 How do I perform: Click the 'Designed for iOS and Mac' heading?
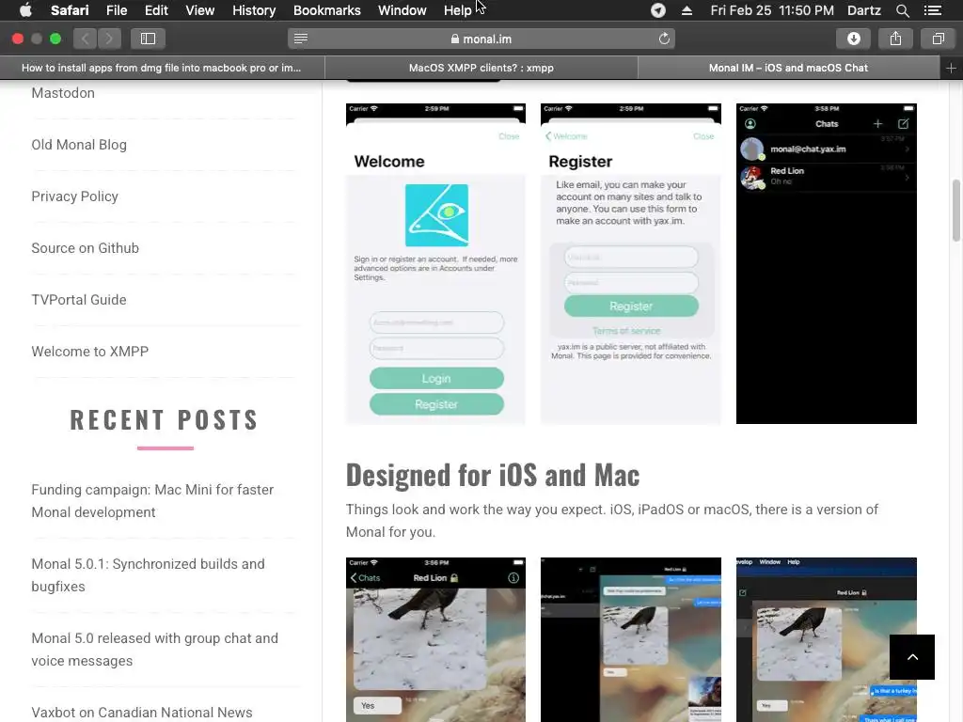click(x=493, y=475)
